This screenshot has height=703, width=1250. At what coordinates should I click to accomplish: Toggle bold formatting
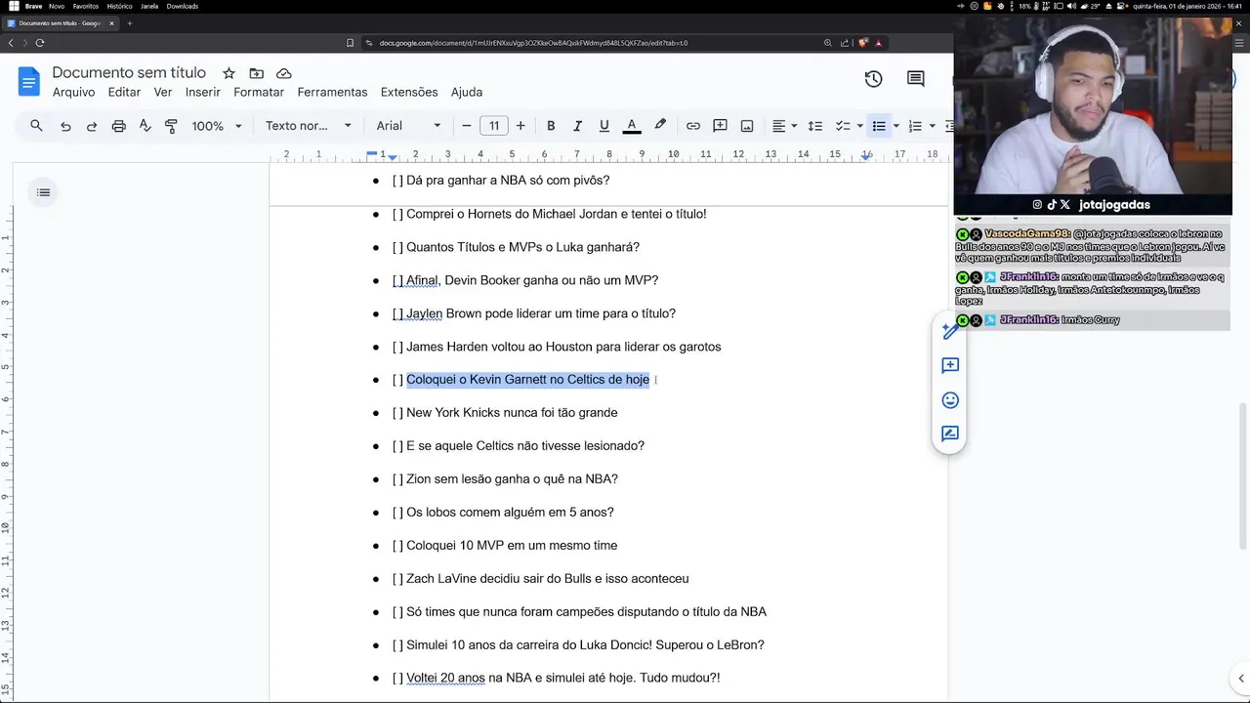[551, 126]
